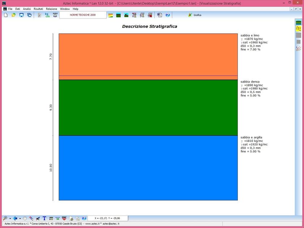Save the project with the disk icon

click(21, 15)
